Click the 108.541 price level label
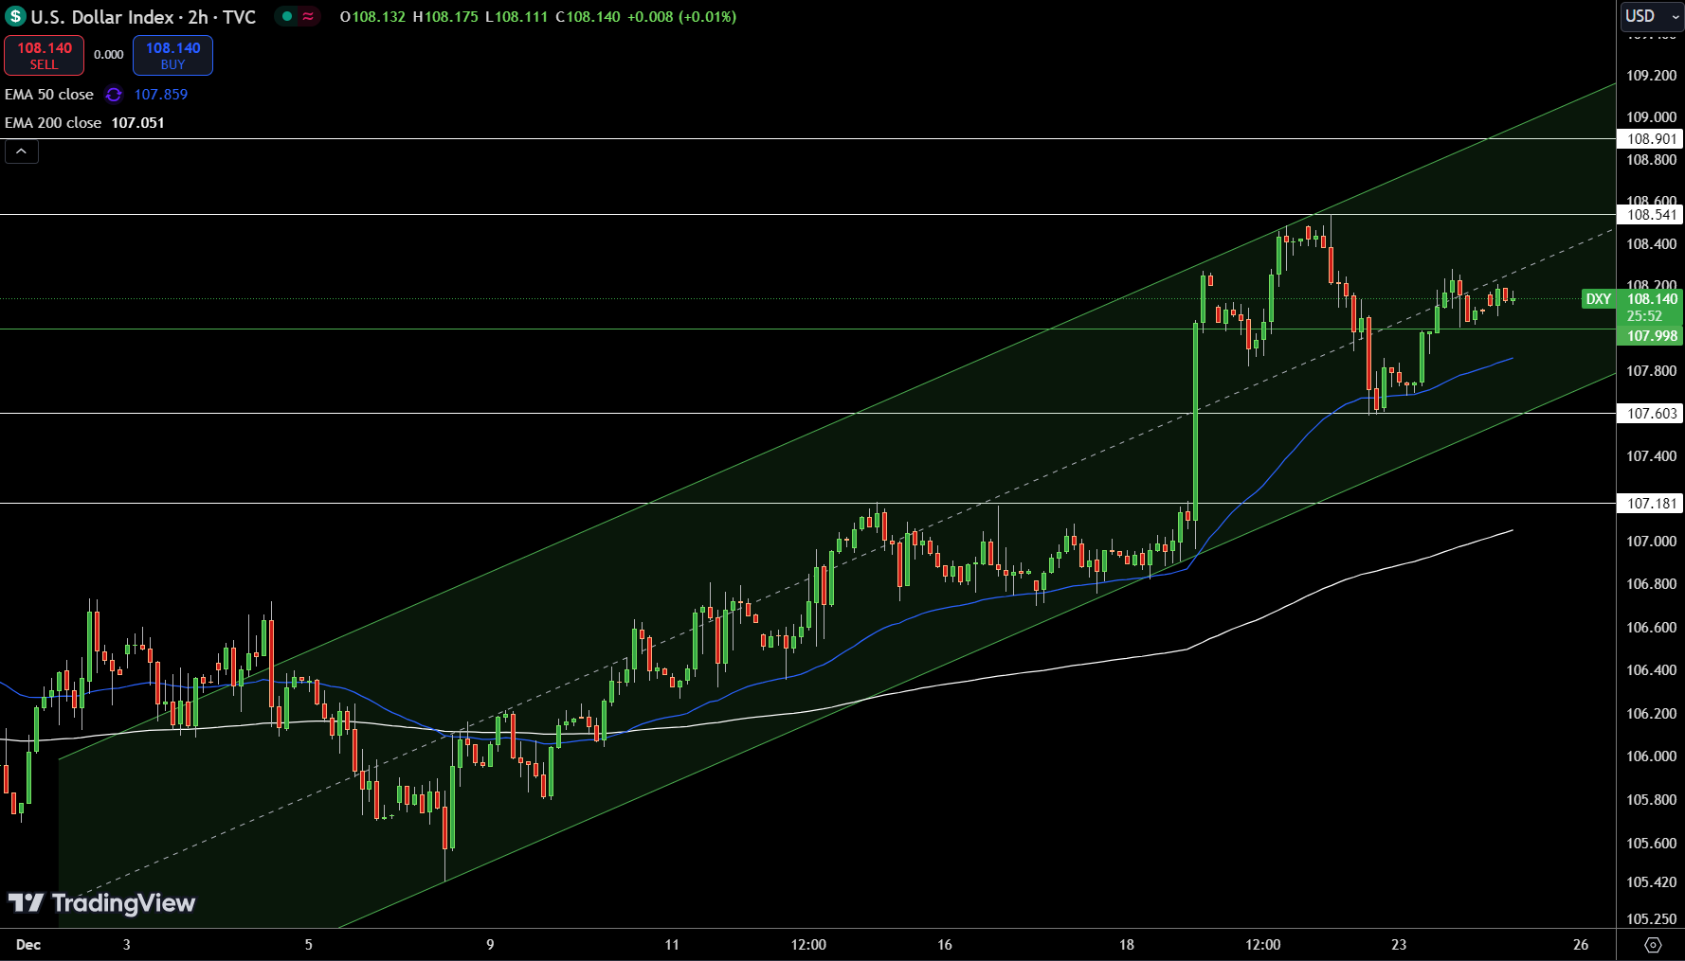This screenshot has width=1685, height=961. tap(1651, 215)
